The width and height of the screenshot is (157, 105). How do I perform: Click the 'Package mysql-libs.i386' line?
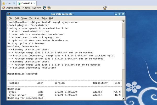(x=54, y=65)
